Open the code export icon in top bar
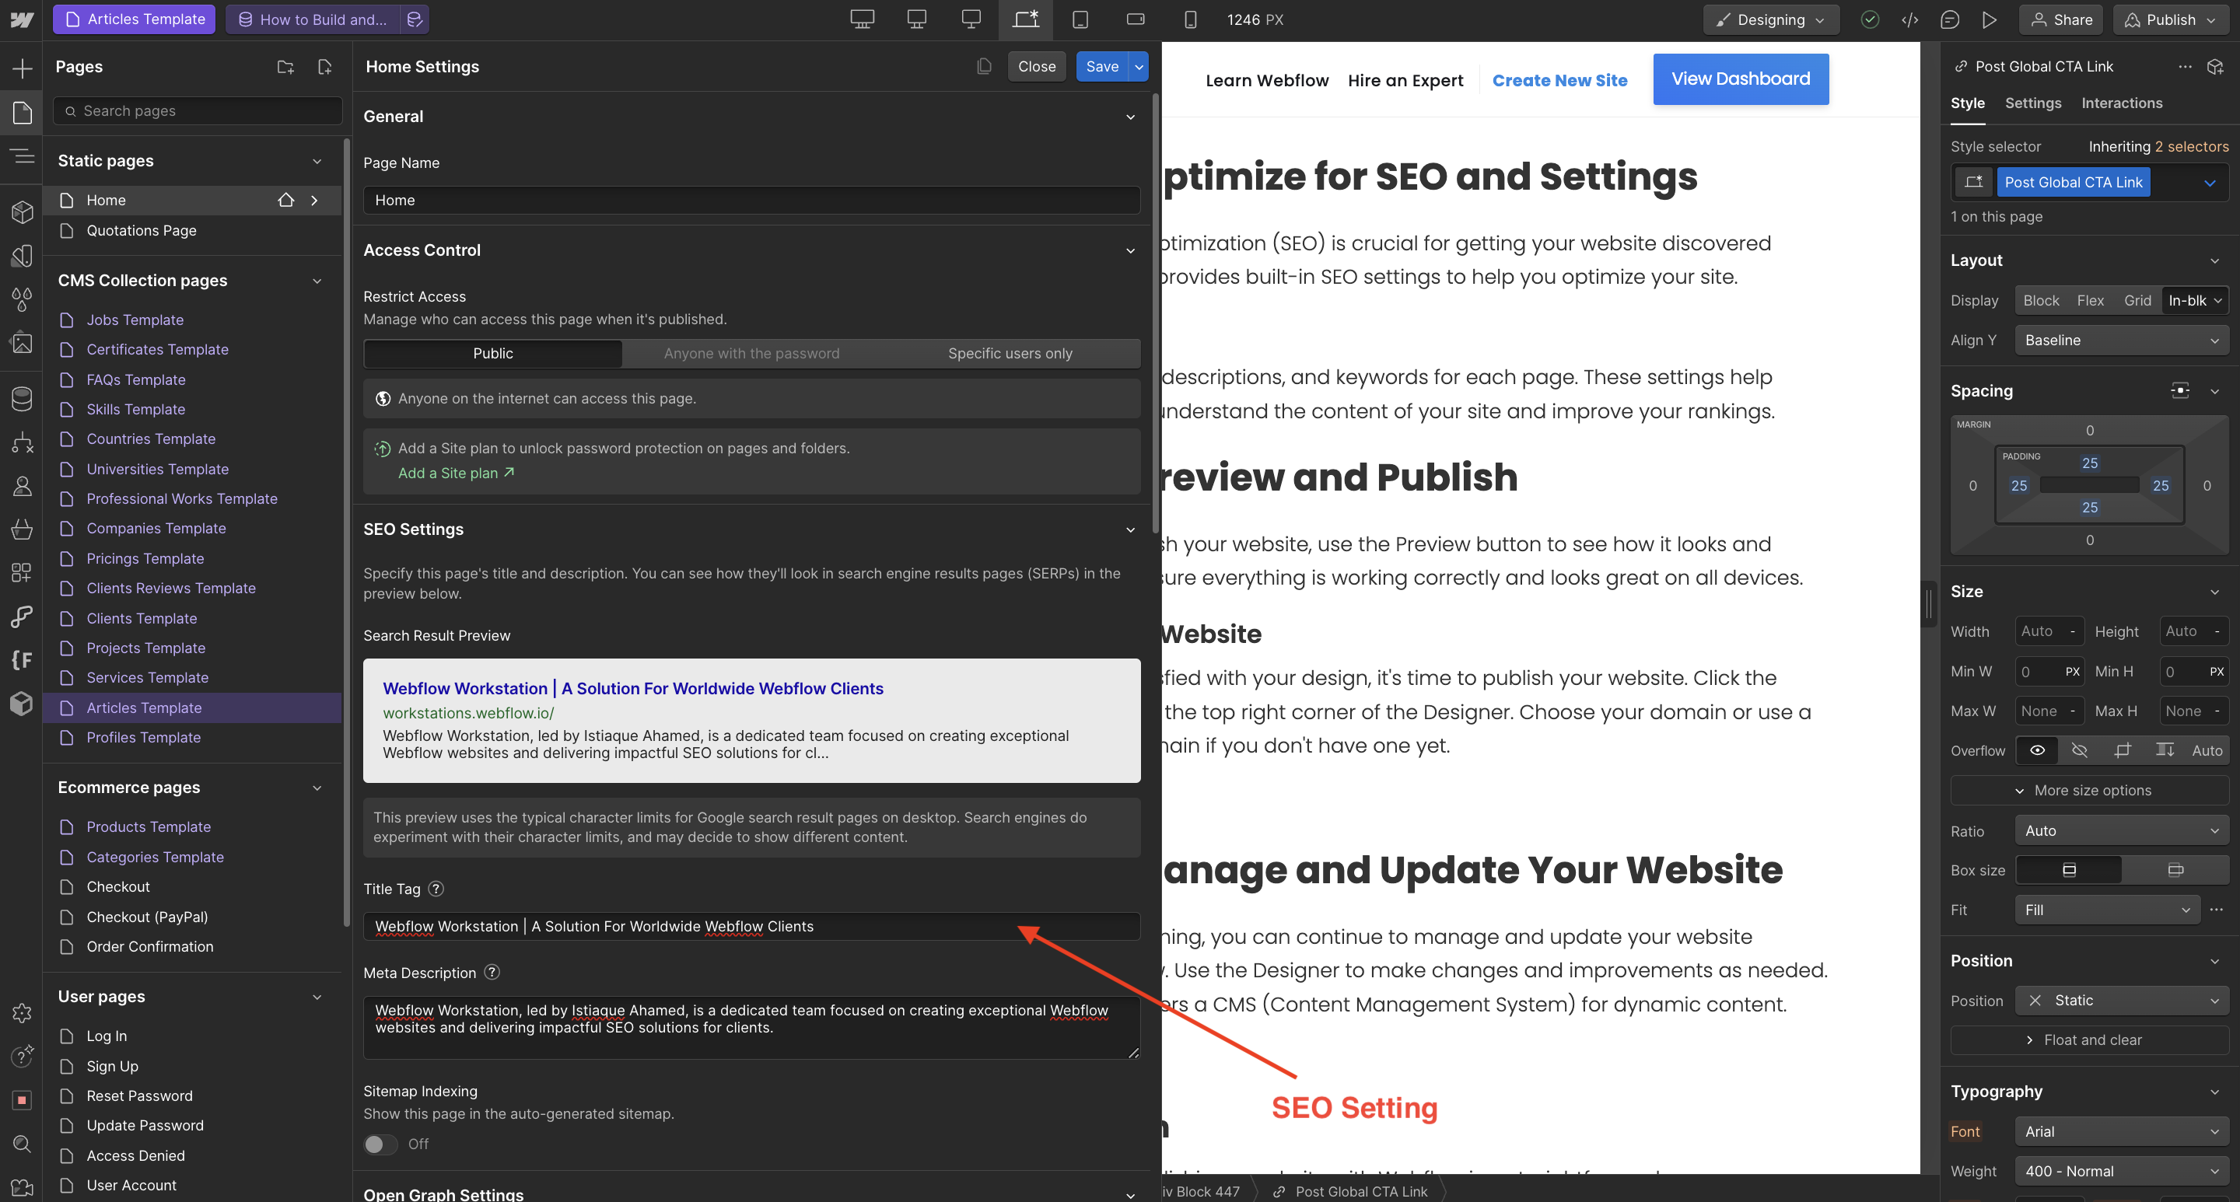Viewport: 2240px width, 1202px height. [1909, 20]
